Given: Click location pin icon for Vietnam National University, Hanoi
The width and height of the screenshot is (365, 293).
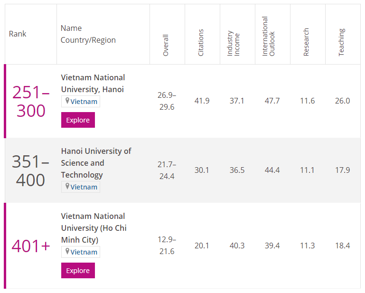Looking at the screenshot, I should [x=67, y=101].
